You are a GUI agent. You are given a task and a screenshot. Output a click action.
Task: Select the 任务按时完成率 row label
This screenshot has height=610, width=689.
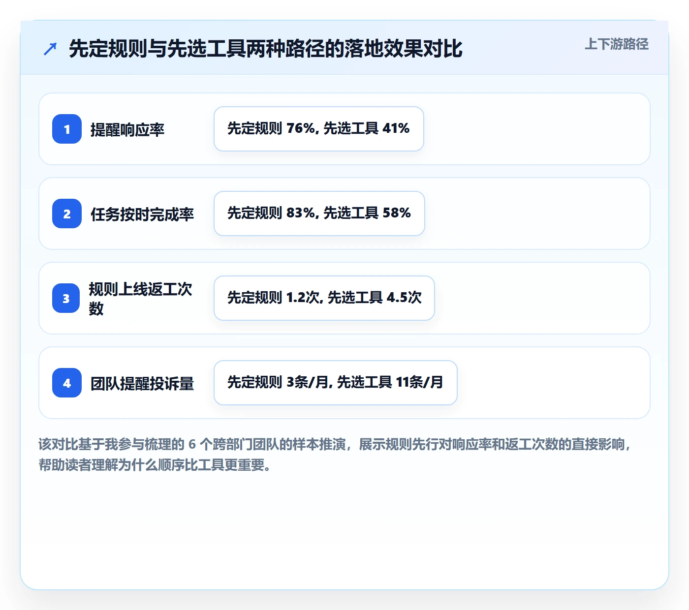click(x=142, y=214)
